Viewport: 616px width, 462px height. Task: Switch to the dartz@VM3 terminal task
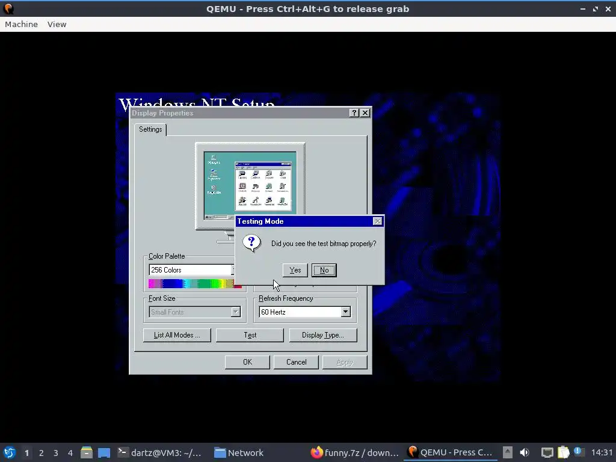(159, 452)
